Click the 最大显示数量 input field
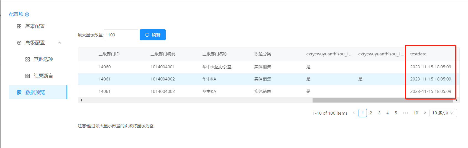This screenshot has height=148, width=468. pyautogui.click(x=121, y=35)
